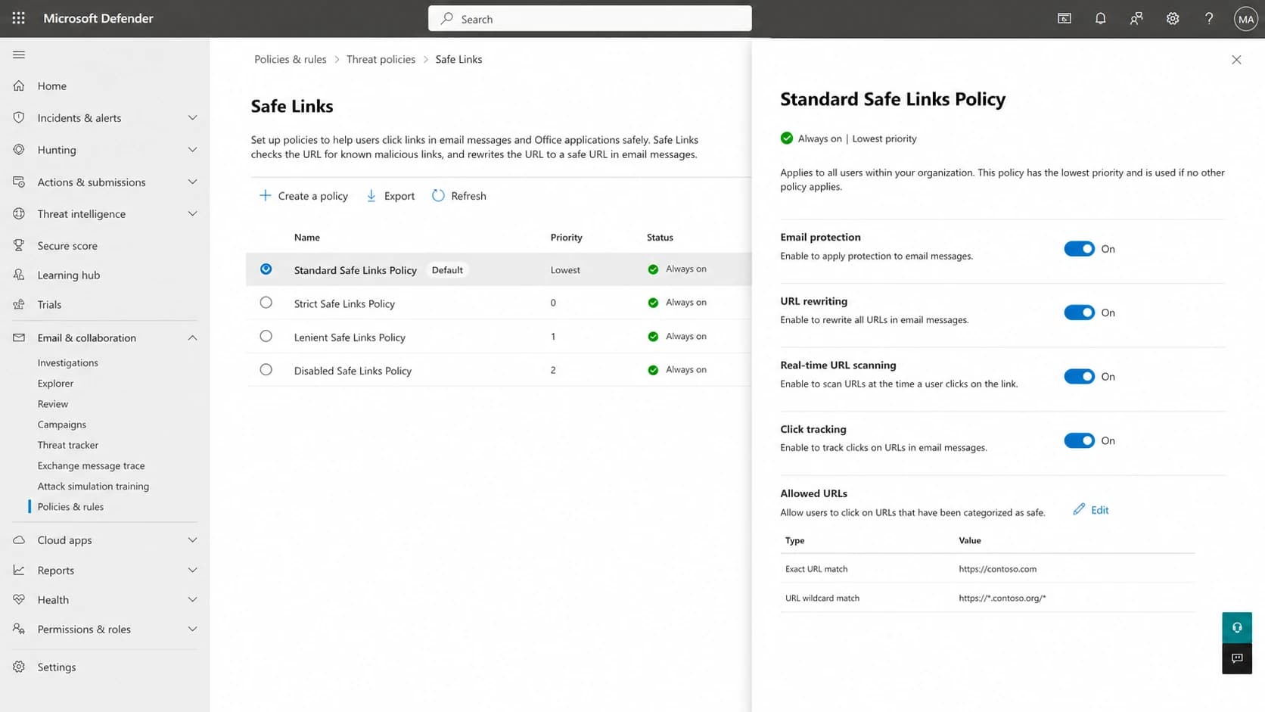
Task: Refresh the Safe Links policy list
Action: pyautogui.click(x=459, y=196)
